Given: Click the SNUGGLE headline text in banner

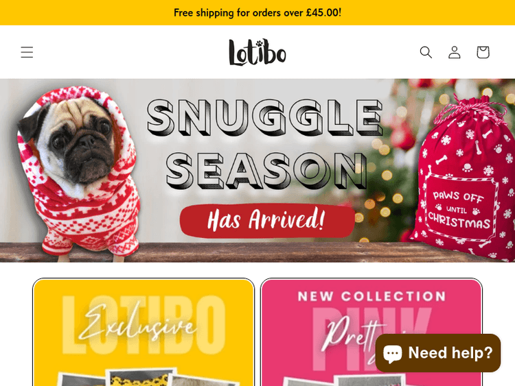Looking at the screenshot, I should point(265,117).
